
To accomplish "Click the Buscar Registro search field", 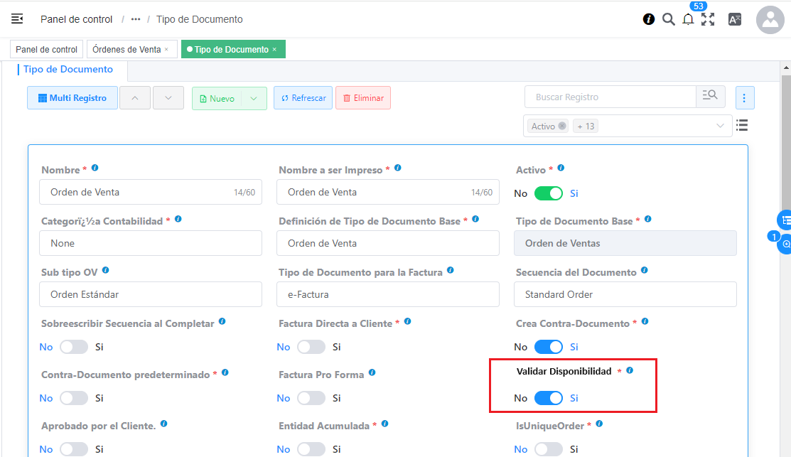I will tap(610, 97).
